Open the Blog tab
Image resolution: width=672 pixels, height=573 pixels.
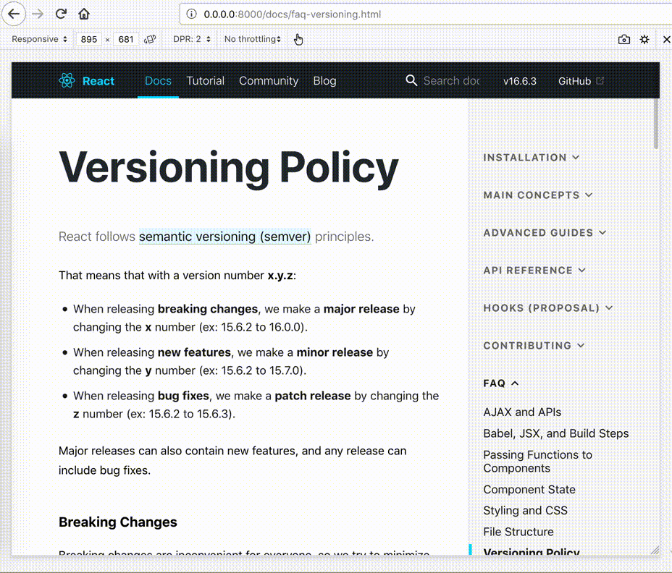coord(324,80)
